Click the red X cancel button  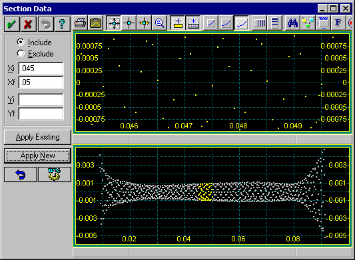pyautogui.click(x=29, y=24)
